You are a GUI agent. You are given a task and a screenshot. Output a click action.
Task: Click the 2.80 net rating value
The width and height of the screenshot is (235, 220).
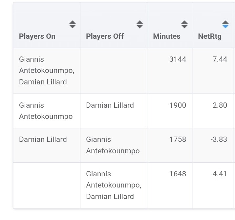click(x=220, y=105)
